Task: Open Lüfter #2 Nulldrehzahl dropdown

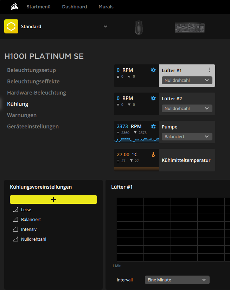Action: [x=187, y=108]
